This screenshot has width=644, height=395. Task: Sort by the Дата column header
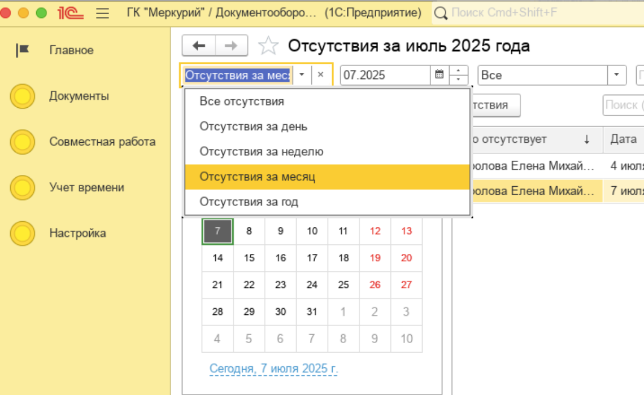(x=624, y=139)
